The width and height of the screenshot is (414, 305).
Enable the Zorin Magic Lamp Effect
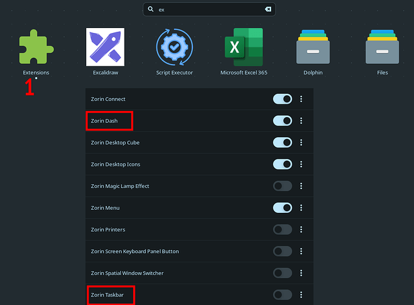(x=282, y=186)
